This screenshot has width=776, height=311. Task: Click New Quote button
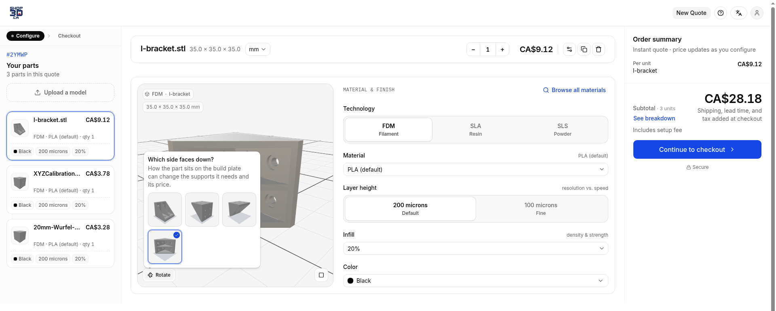pos(691,13)
